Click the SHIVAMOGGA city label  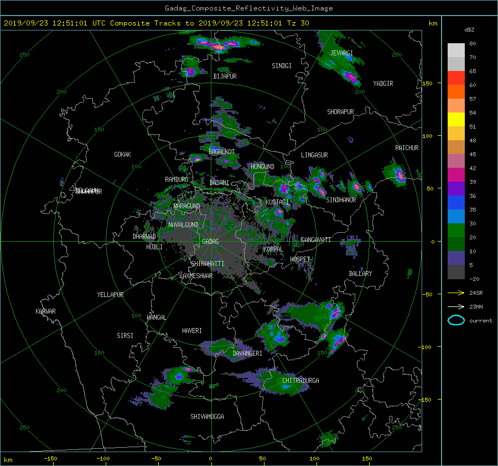pyautogui.click(x=207, y=416)
